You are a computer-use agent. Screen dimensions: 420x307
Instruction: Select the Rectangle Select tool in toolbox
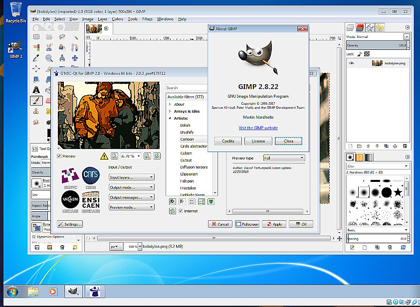[36, 37]
